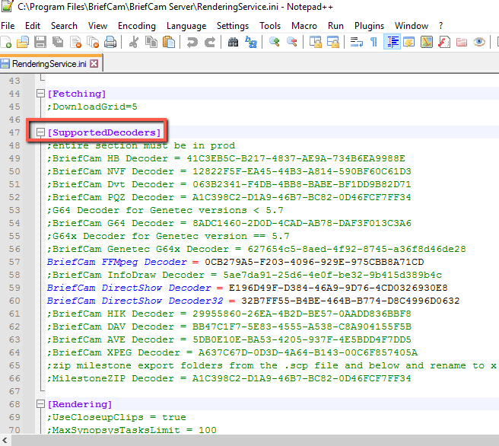Click GUID E196D49F-D384-46A9-9D76-4CD0326930E8
499x446 pixels.
point(338,288)
